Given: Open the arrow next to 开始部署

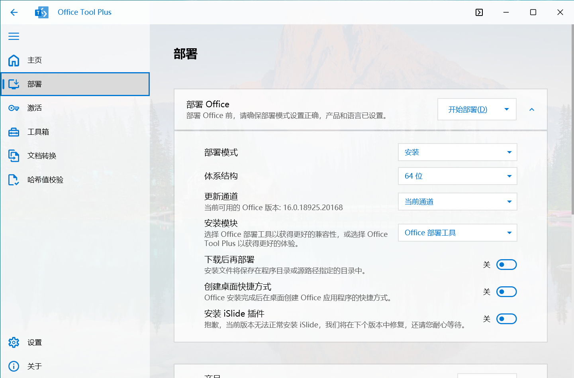Looking at the screenshot, I should coord(507,109).
